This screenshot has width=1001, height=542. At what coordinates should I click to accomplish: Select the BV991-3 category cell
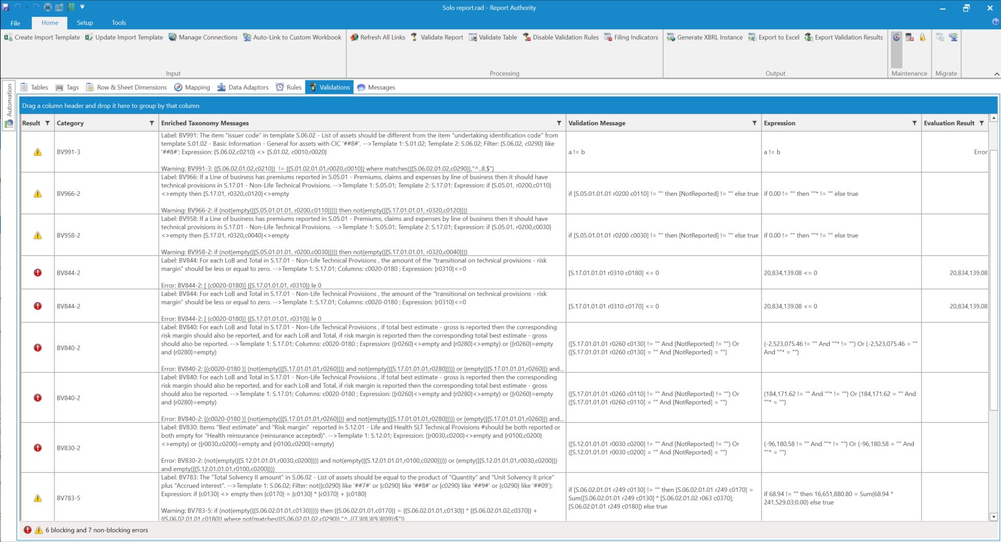pyautogui.click(x=106, y=152)
